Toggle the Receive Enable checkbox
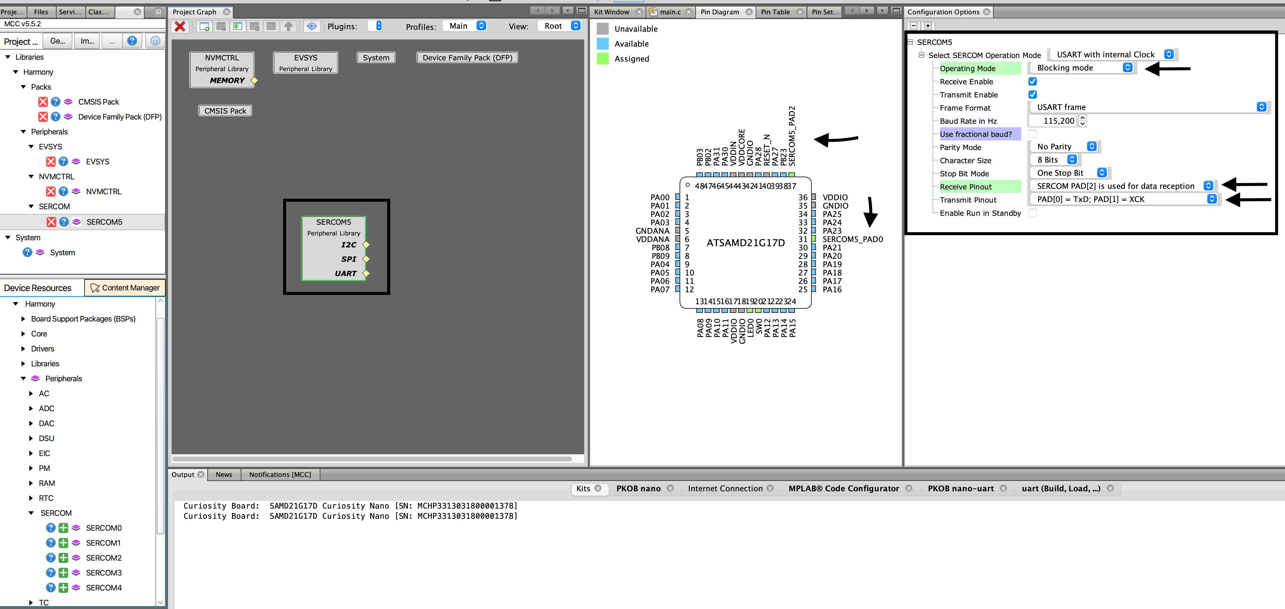 coord(1033,81)
